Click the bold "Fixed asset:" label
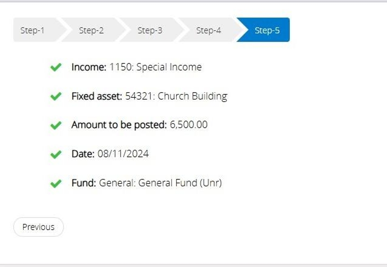Viewport: 387px width, 267px height. coord(96,96)
